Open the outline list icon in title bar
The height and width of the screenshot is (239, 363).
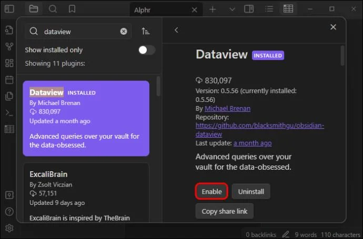tap(269, 9)
